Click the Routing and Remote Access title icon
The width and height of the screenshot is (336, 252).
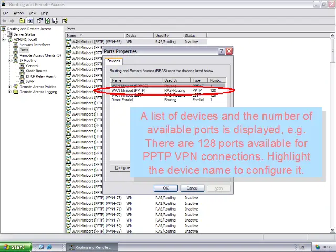point(4,4)
